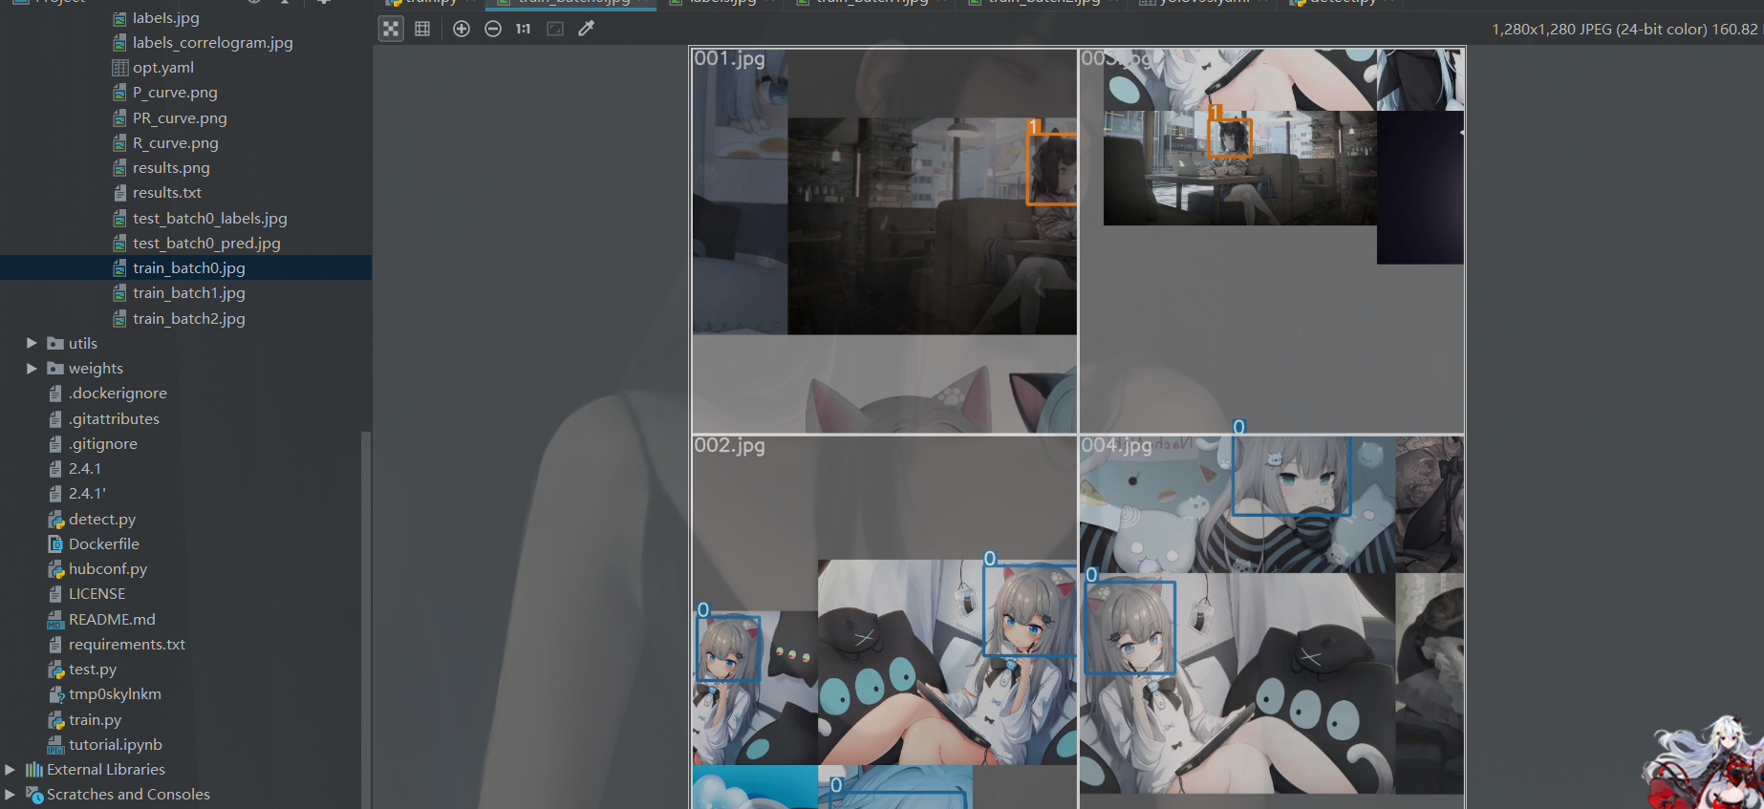Expand the weights folder

coord(32,368)
